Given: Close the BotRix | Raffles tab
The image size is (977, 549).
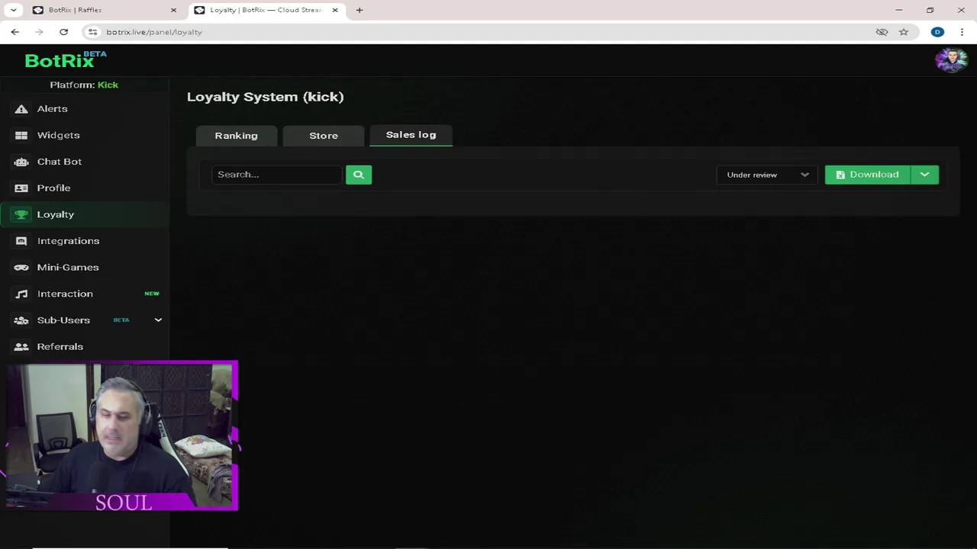Looking at the screenshot, I should tap(173, 10).
